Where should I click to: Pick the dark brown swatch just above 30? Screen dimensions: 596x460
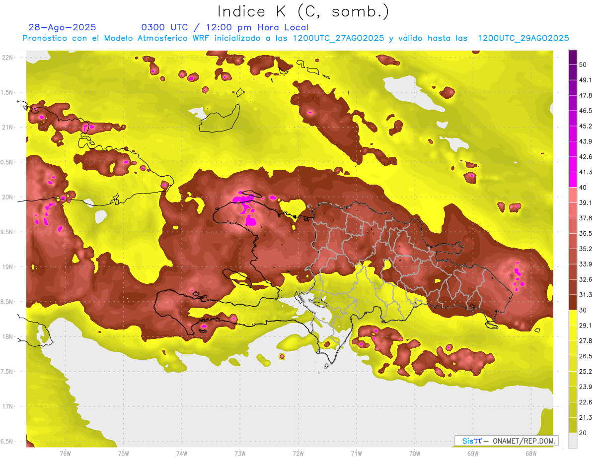pos(573,302)
